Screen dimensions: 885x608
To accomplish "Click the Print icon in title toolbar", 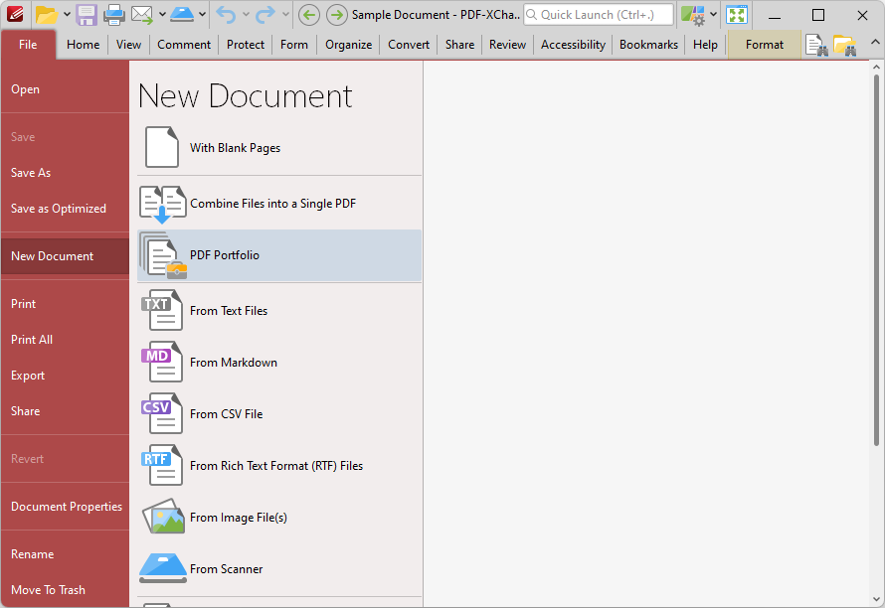I will pos(114,15).
